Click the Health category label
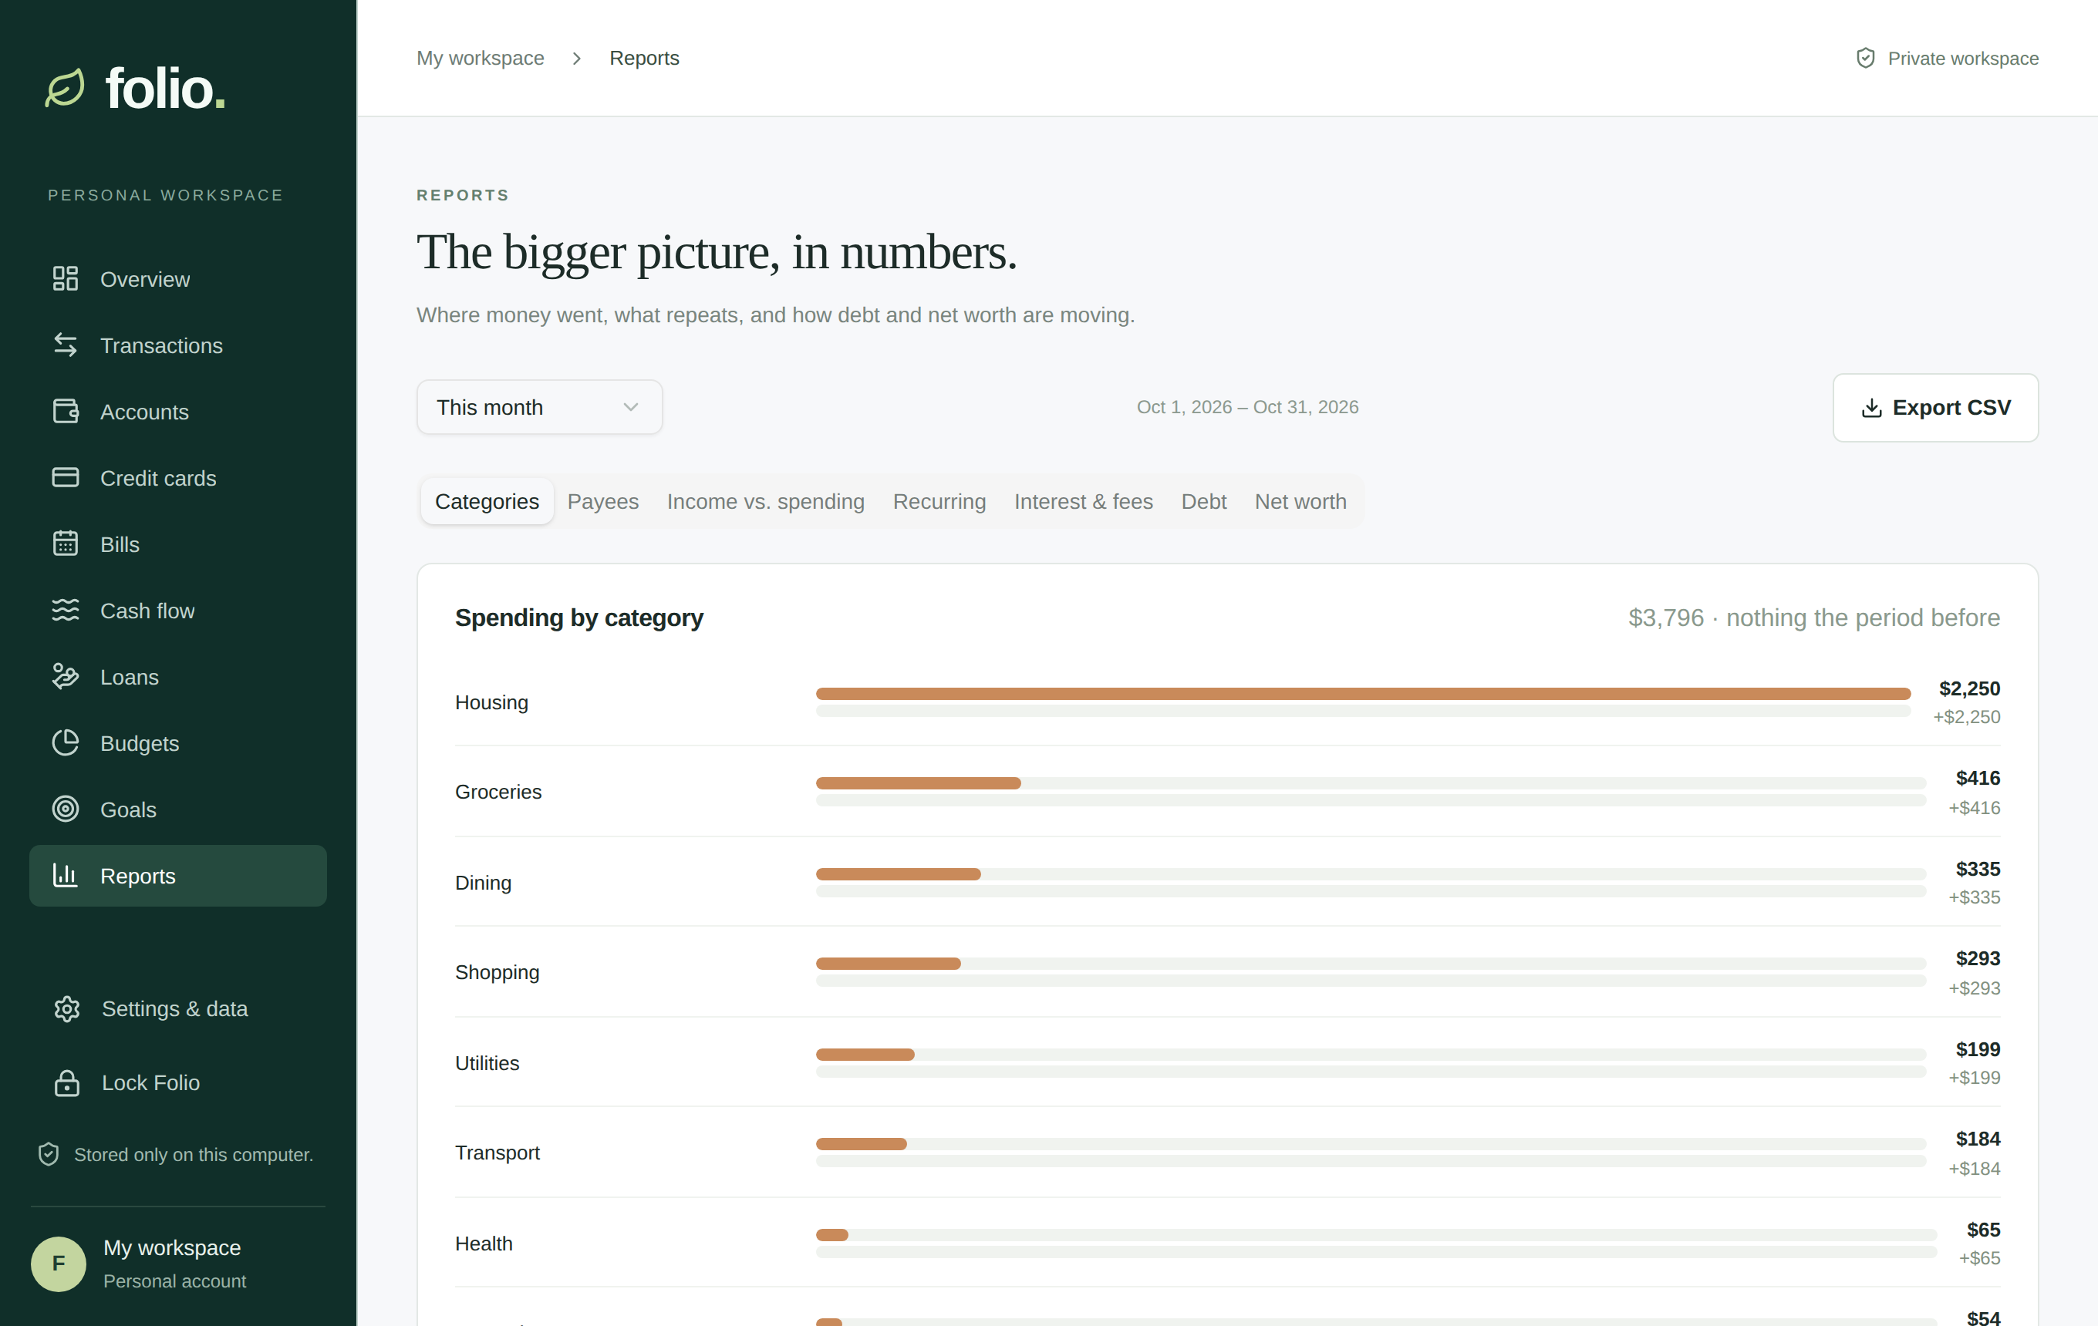 [484, 1244]
